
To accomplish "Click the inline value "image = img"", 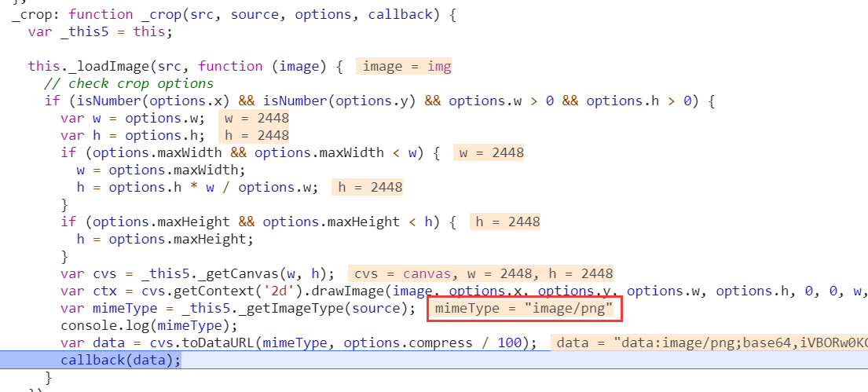I will [404, 67].
